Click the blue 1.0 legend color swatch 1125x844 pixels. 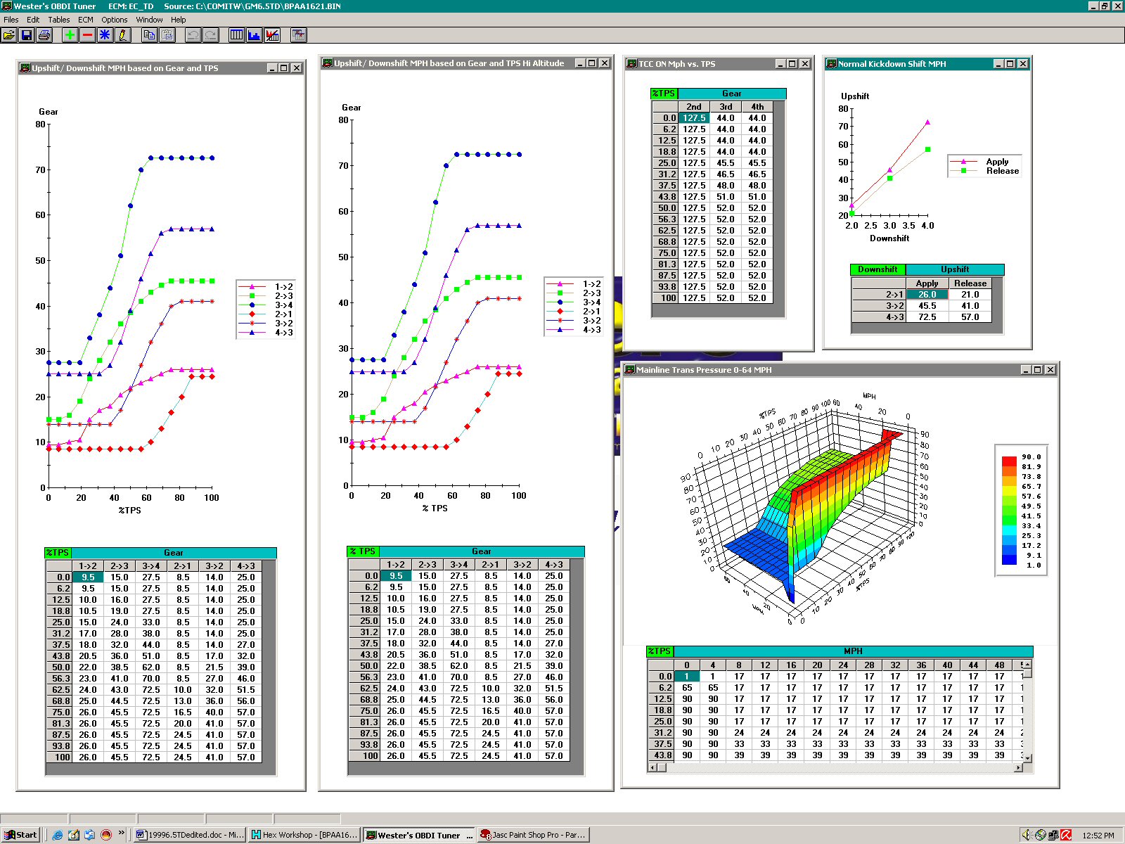pyautogui.click(x=1009, y=560)
